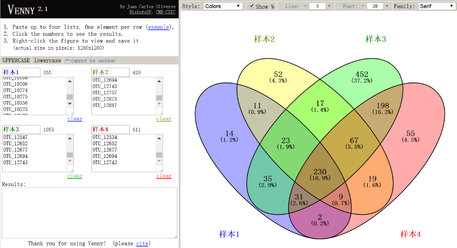The width and height of the screenshot is (457, 248).
Task: Click the 样本3 label above the diagram
Action: 376,39
